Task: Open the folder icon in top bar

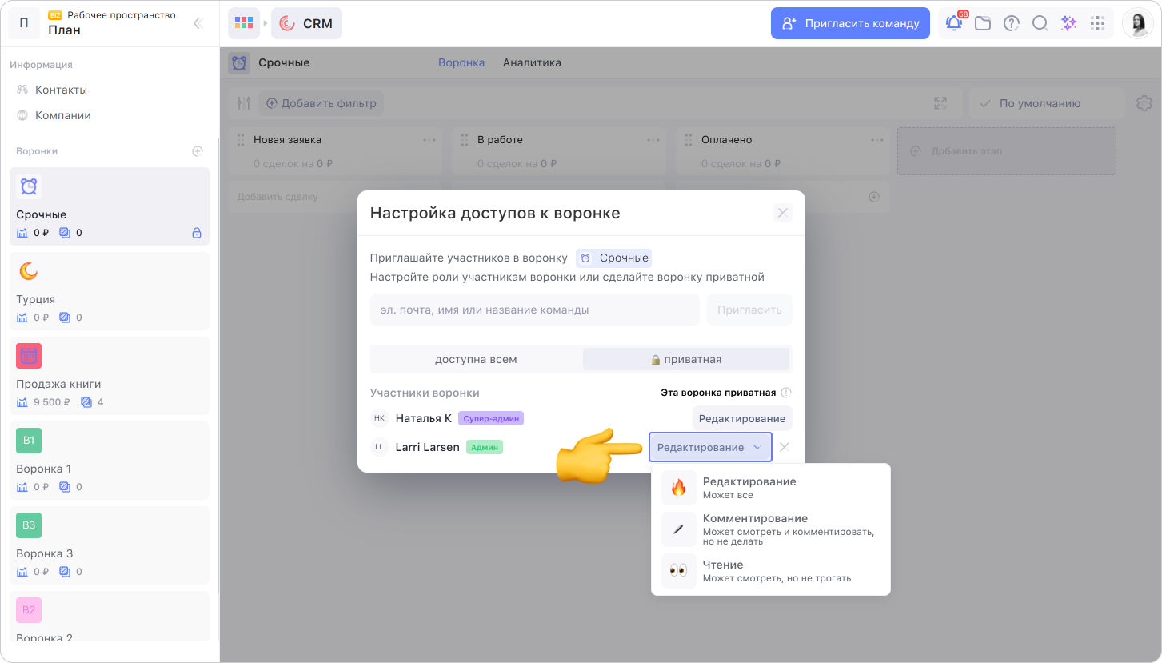Action: point(983,23)
